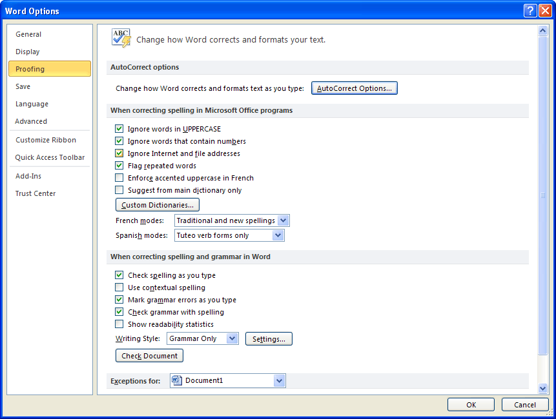Enable Show readability statistics

[x=119, y=324]
